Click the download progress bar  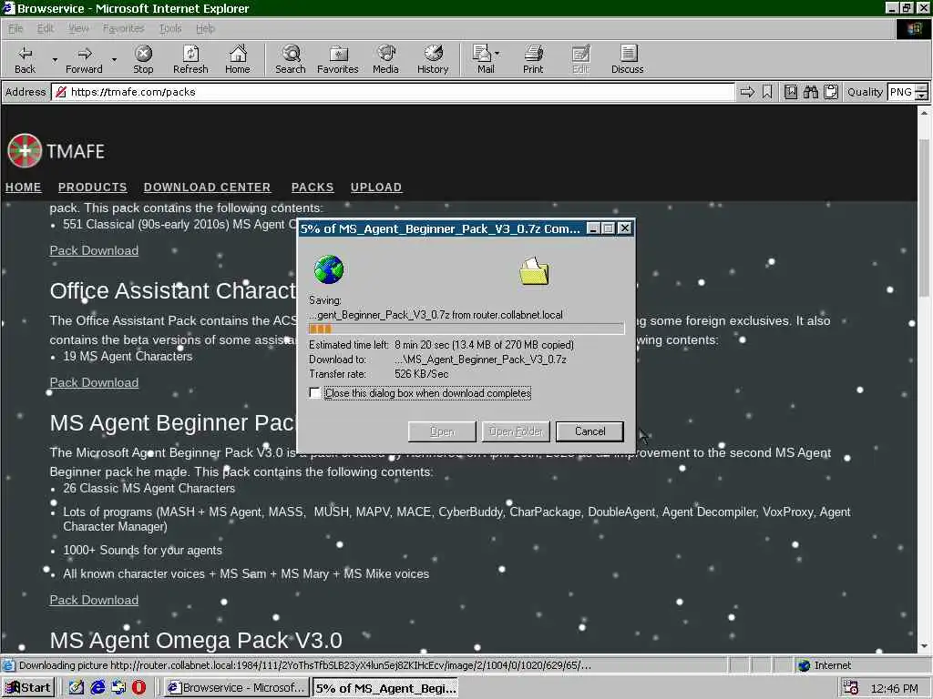coord(466,329)
